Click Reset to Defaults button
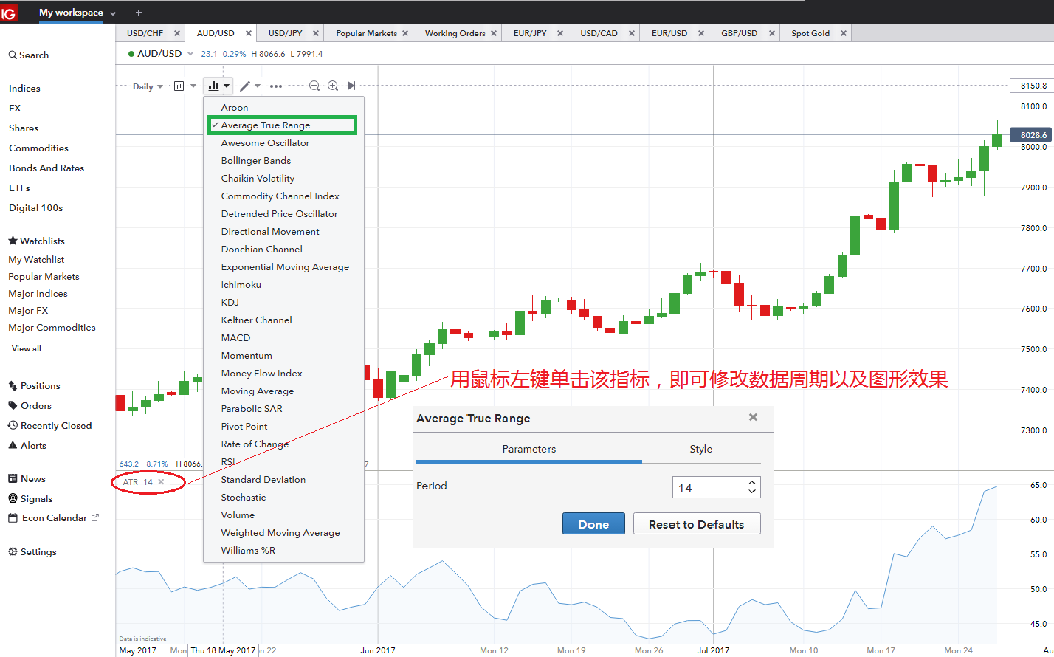Screen dimensions: 1054x657 pos(696,524)
